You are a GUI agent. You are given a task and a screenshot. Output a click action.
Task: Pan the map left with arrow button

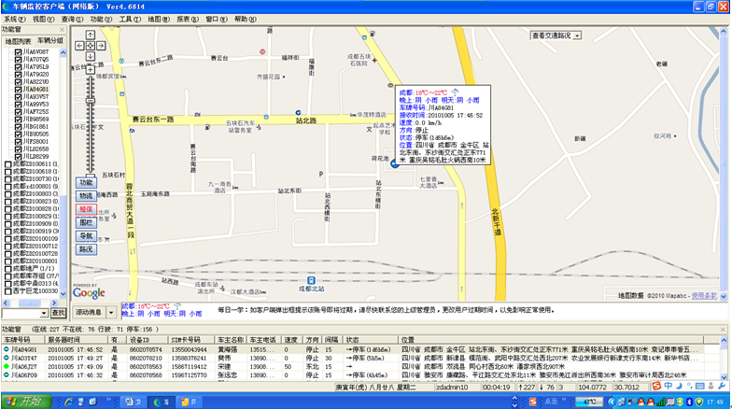pyautogui.click(x=80, y=44)
